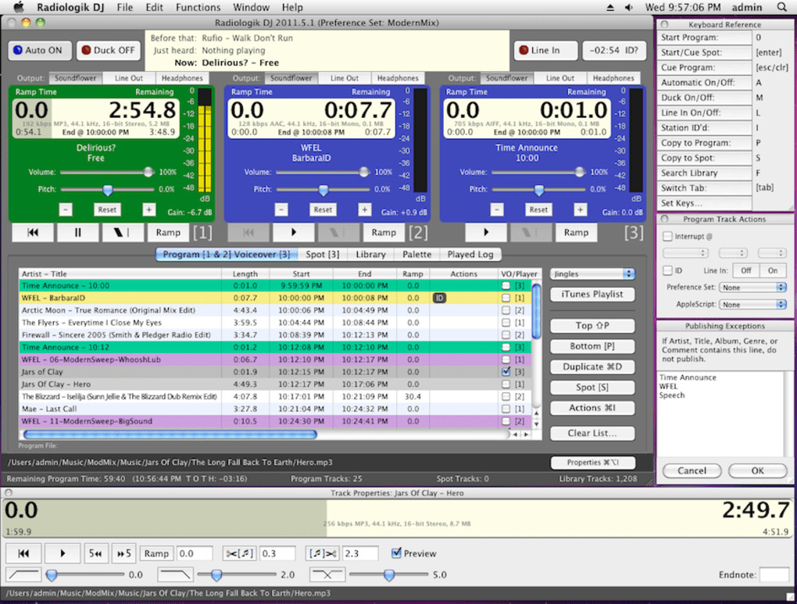Decrease pitch with minus button on player 3

(x=497, y=209)
